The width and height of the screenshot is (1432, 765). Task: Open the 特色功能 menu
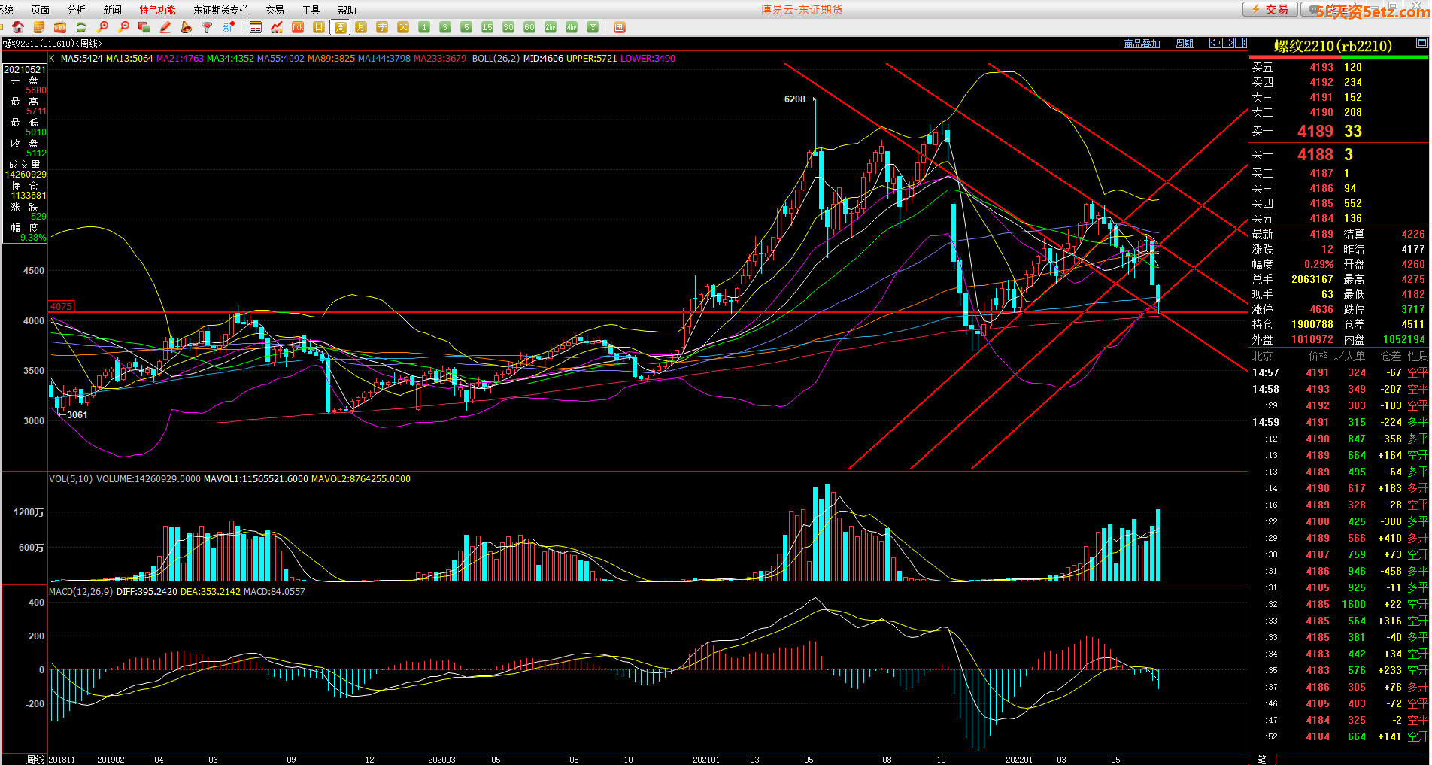(157, 10)
